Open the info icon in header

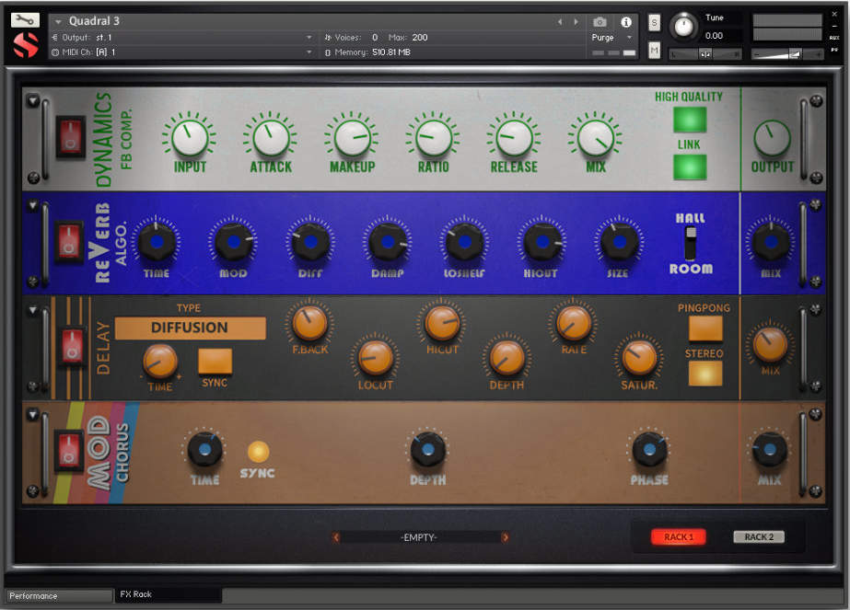pyautogui.click(x=626, y=21)
